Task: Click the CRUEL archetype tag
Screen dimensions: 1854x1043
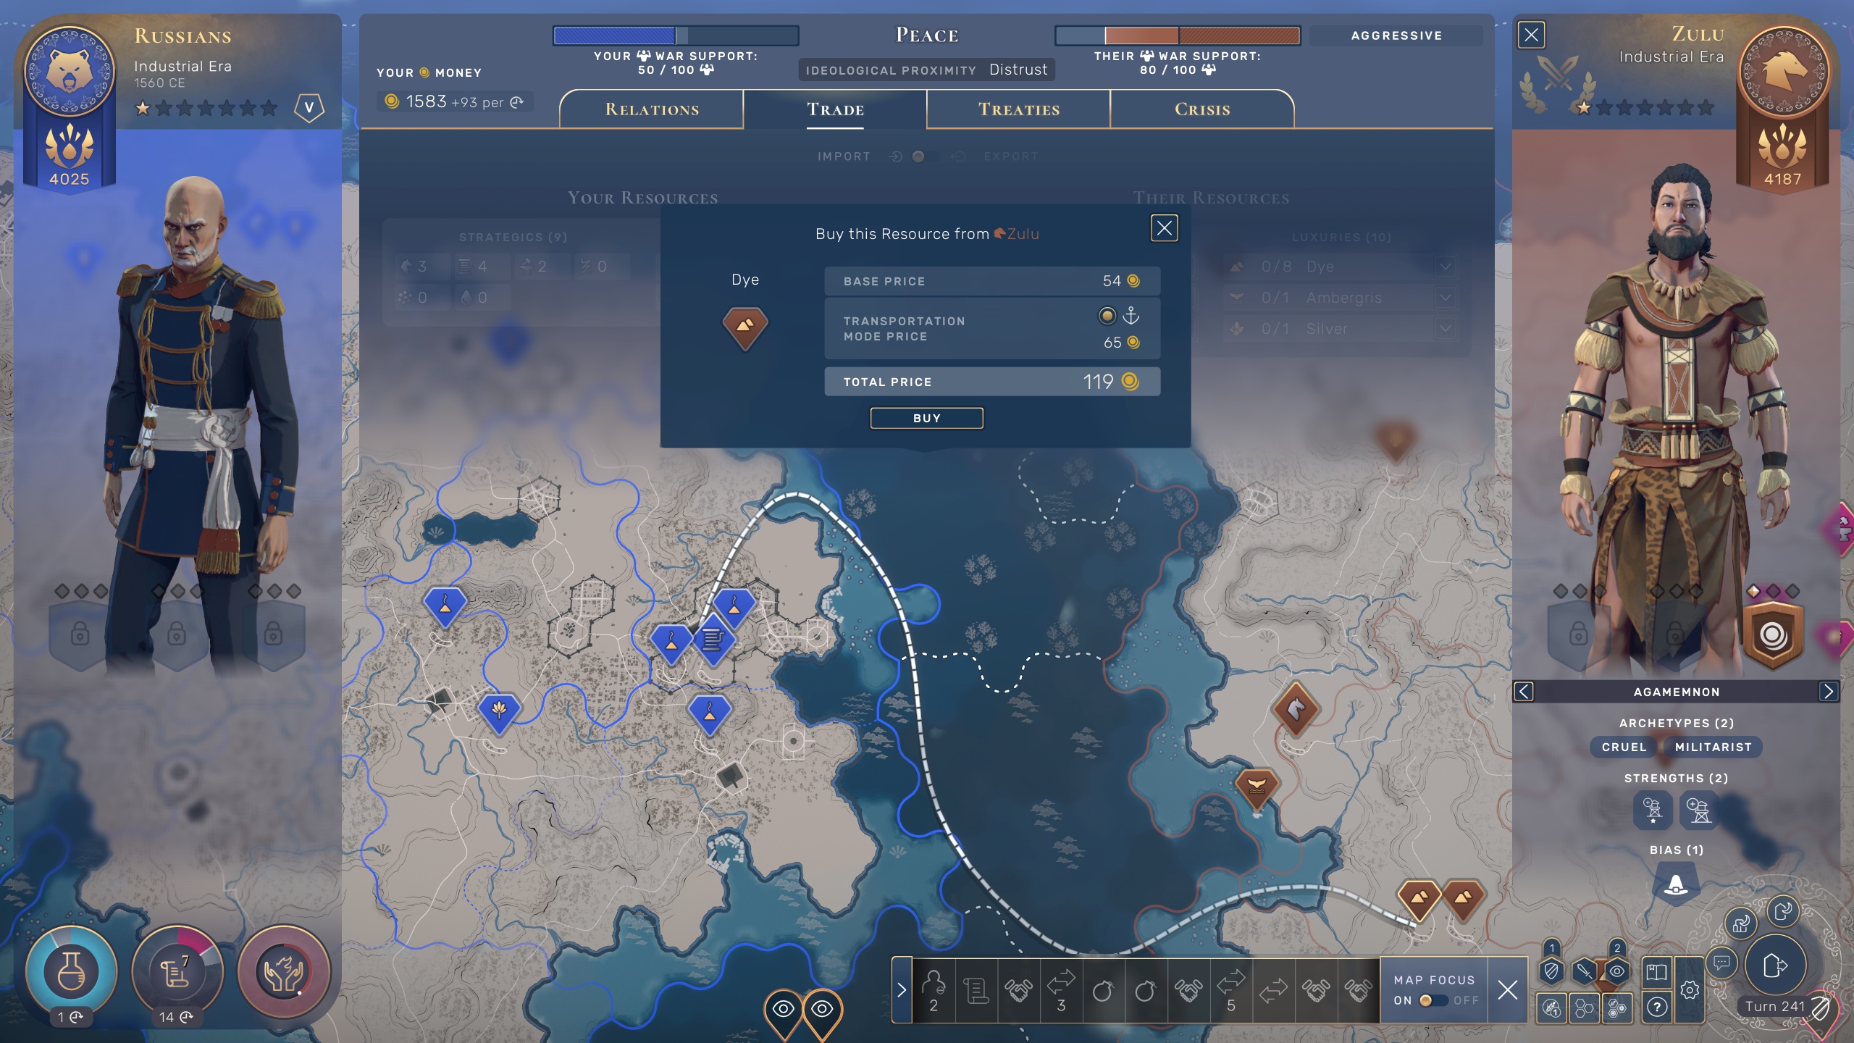Action: 1624,747
